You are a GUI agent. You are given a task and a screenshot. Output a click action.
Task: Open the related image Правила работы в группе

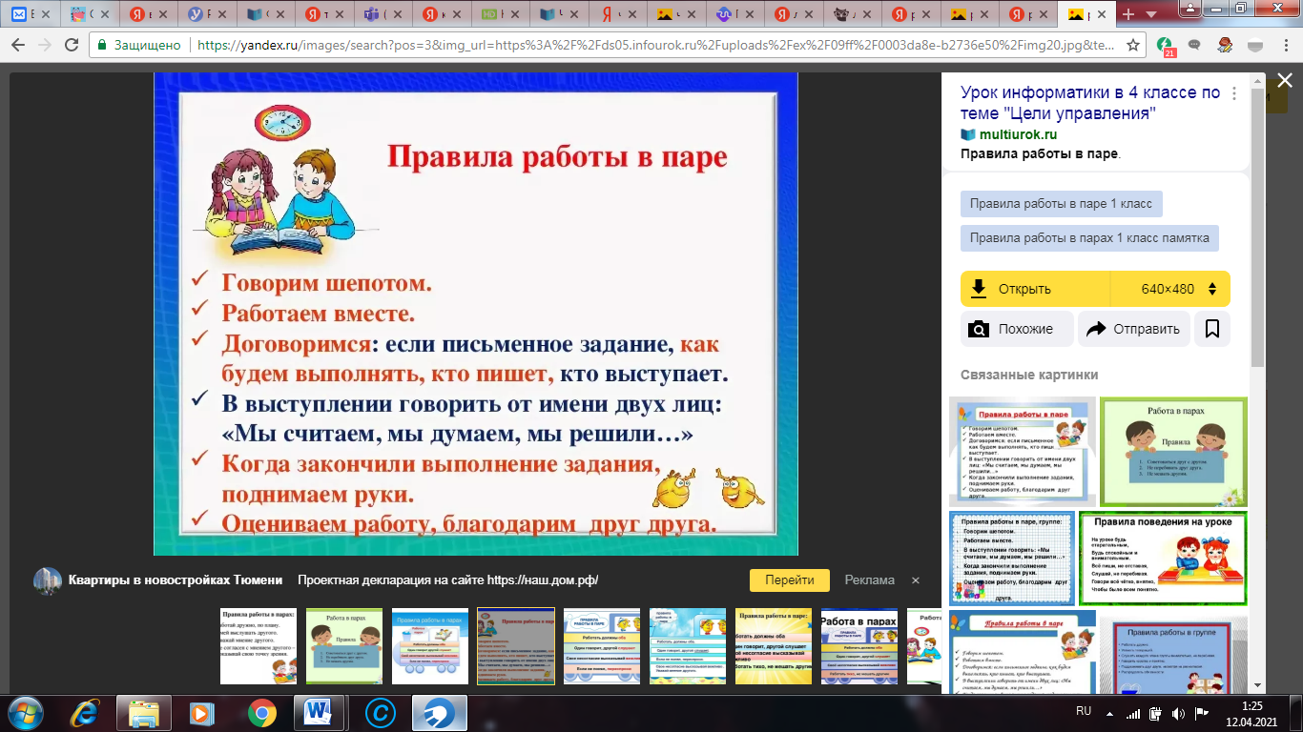(1173, 655)
